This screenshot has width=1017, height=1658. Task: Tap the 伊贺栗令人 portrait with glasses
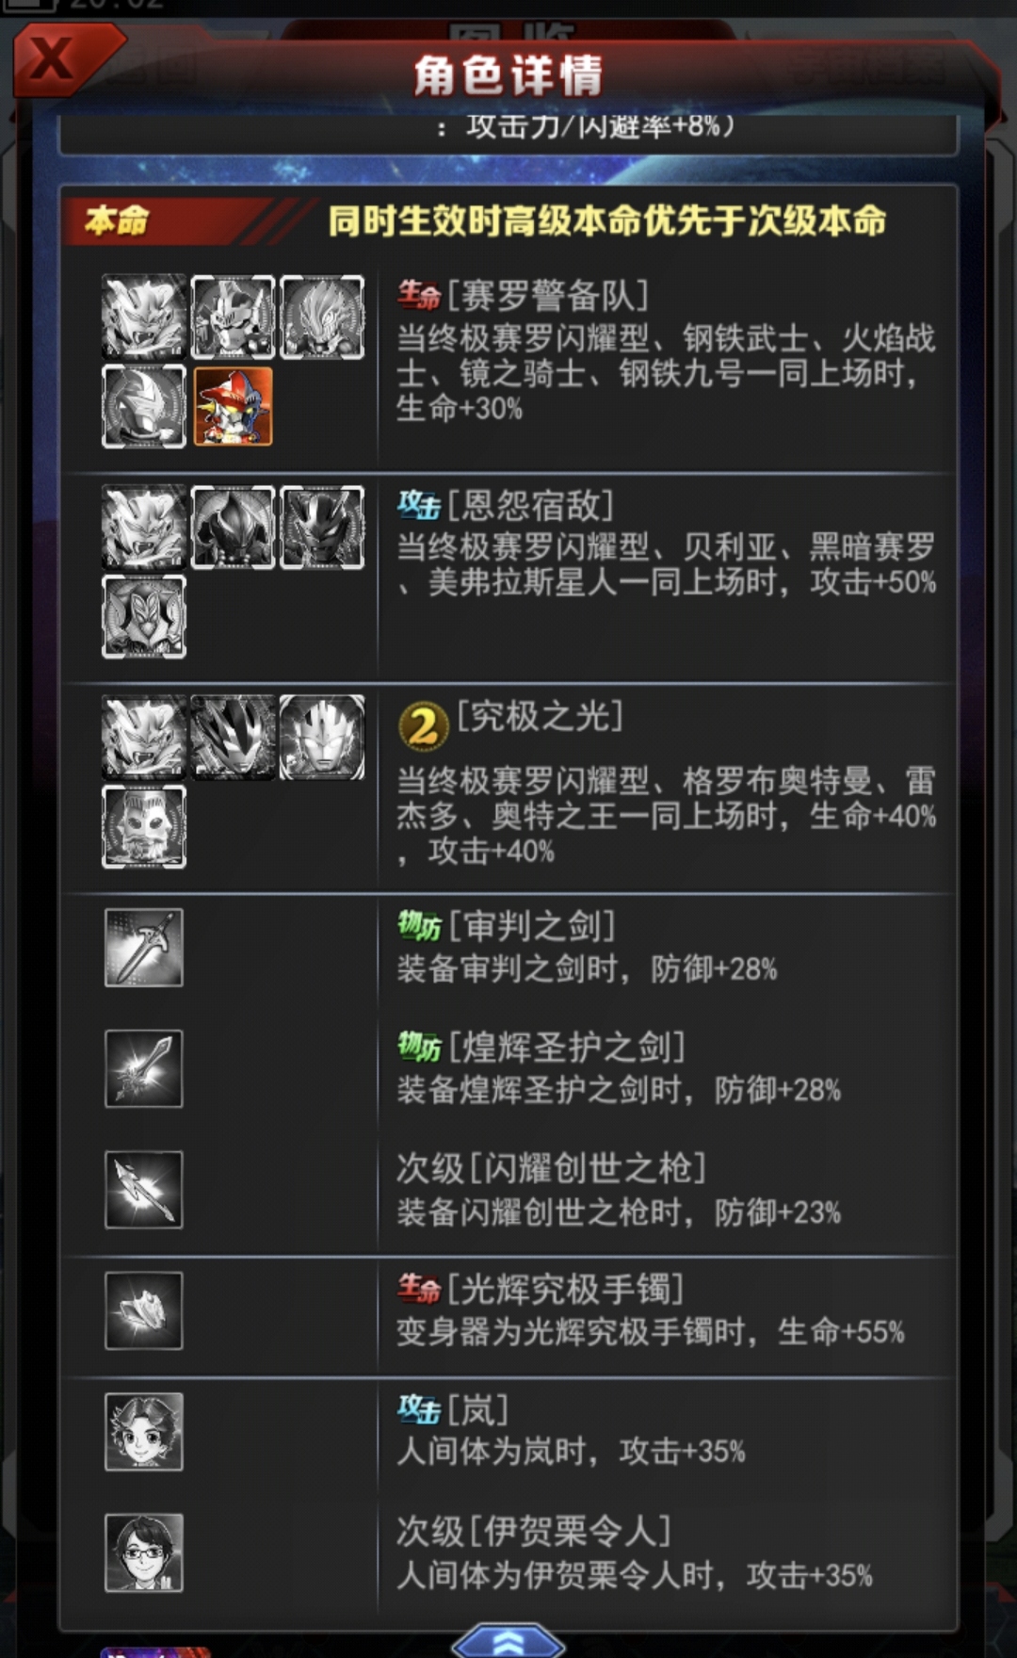[x=144, y=1553]
